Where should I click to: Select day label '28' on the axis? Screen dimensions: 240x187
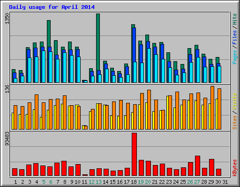coord(204,182)
